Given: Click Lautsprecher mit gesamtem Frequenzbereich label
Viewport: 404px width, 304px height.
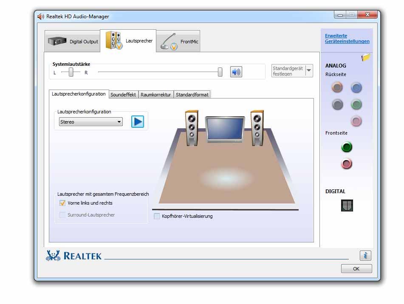Looking at the screenshot, I should pyautogui.click(x=103, y=194).
